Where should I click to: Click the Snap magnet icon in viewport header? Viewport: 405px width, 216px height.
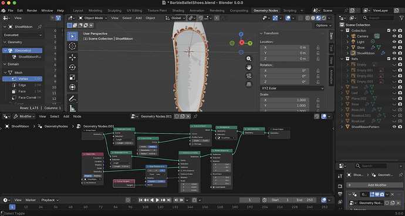201,18
